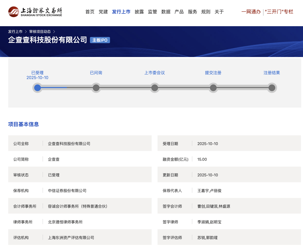303x248 pixels.
Task: Open the "三开门"专栏 link
Action: tap(279, 12)
